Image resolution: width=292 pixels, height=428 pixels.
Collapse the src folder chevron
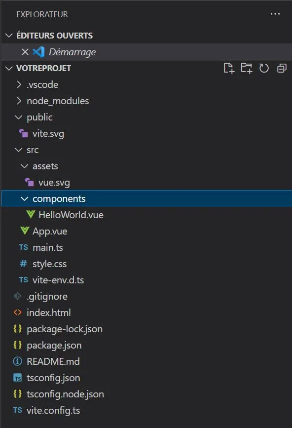(x=19, y=150)
